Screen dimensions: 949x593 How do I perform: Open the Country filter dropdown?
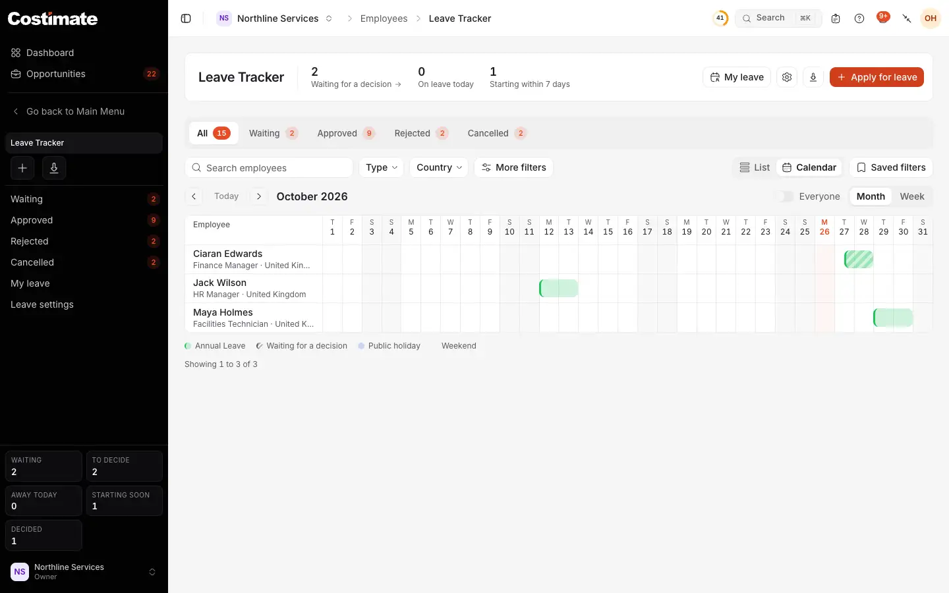[439, 167]
